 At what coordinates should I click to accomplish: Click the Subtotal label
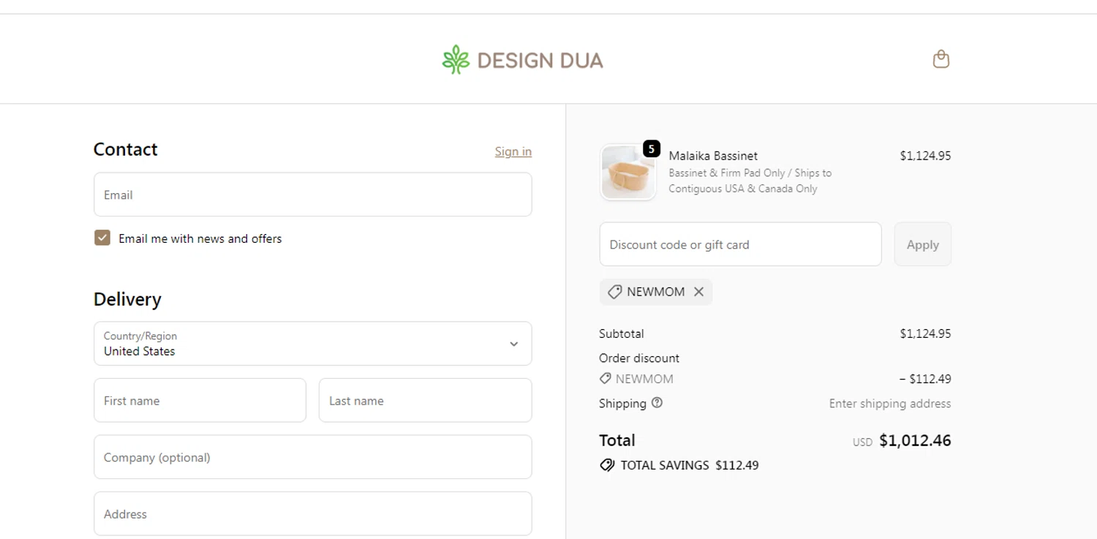tap(622, 333)
